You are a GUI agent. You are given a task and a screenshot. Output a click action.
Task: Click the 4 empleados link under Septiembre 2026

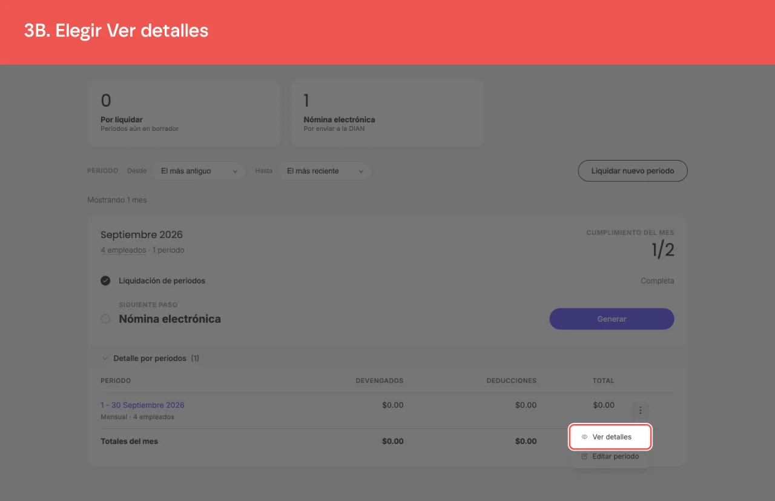(123, 250)
